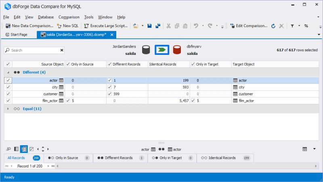This screenshot has width=323, height=182.
Task: Click the Refresh comparison icon
Action: coord(273,26)
